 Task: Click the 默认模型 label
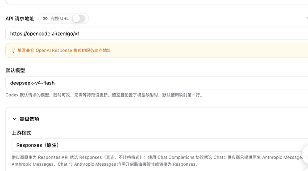(x=15, y=71)
